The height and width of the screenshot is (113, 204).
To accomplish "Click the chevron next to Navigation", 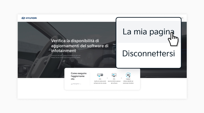I will pos(81,84).
